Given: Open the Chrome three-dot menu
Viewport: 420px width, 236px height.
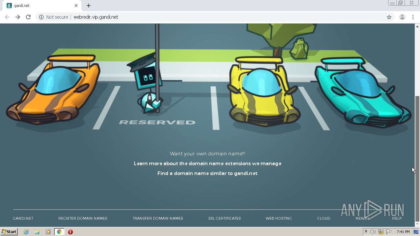Looking at the screenshot, I should (x=413, y=17).
